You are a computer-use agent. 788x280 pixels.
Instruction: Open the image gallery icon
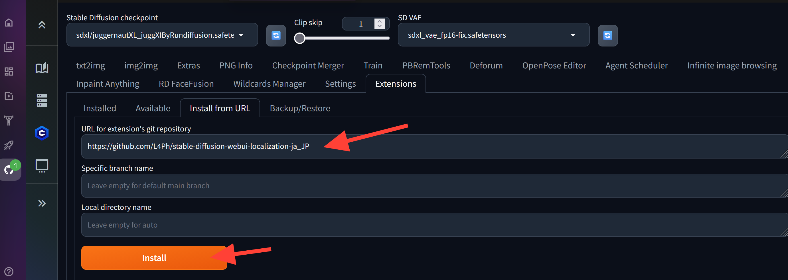click(x=9, y=47)
